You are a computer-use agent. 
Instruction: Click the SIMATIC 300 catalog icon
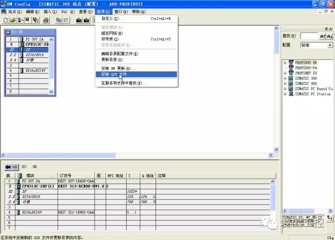pyautogui.click(x=291, y=78)
